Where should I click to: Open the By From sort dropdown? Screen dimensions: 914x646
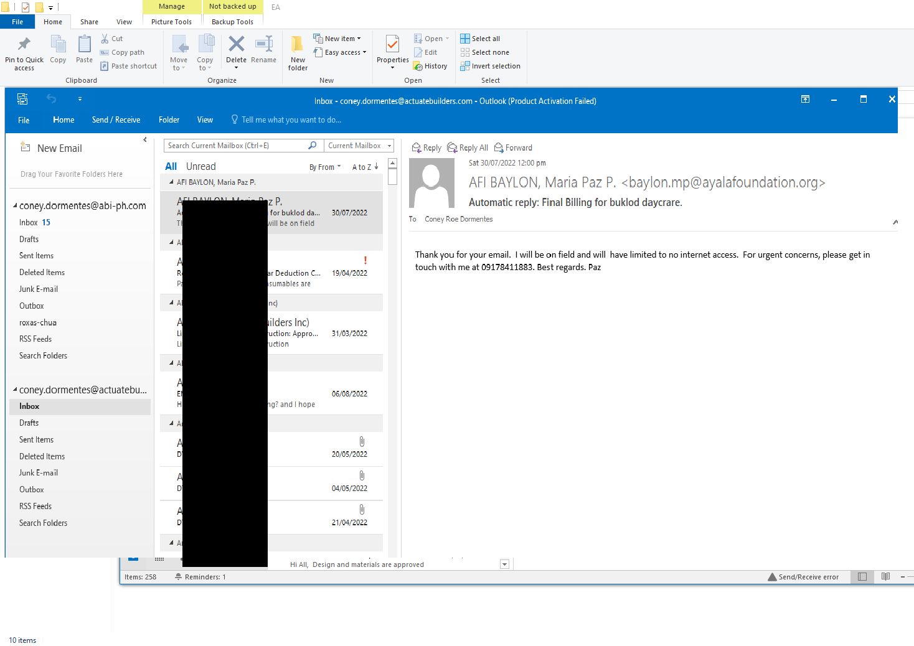(325, 167)
